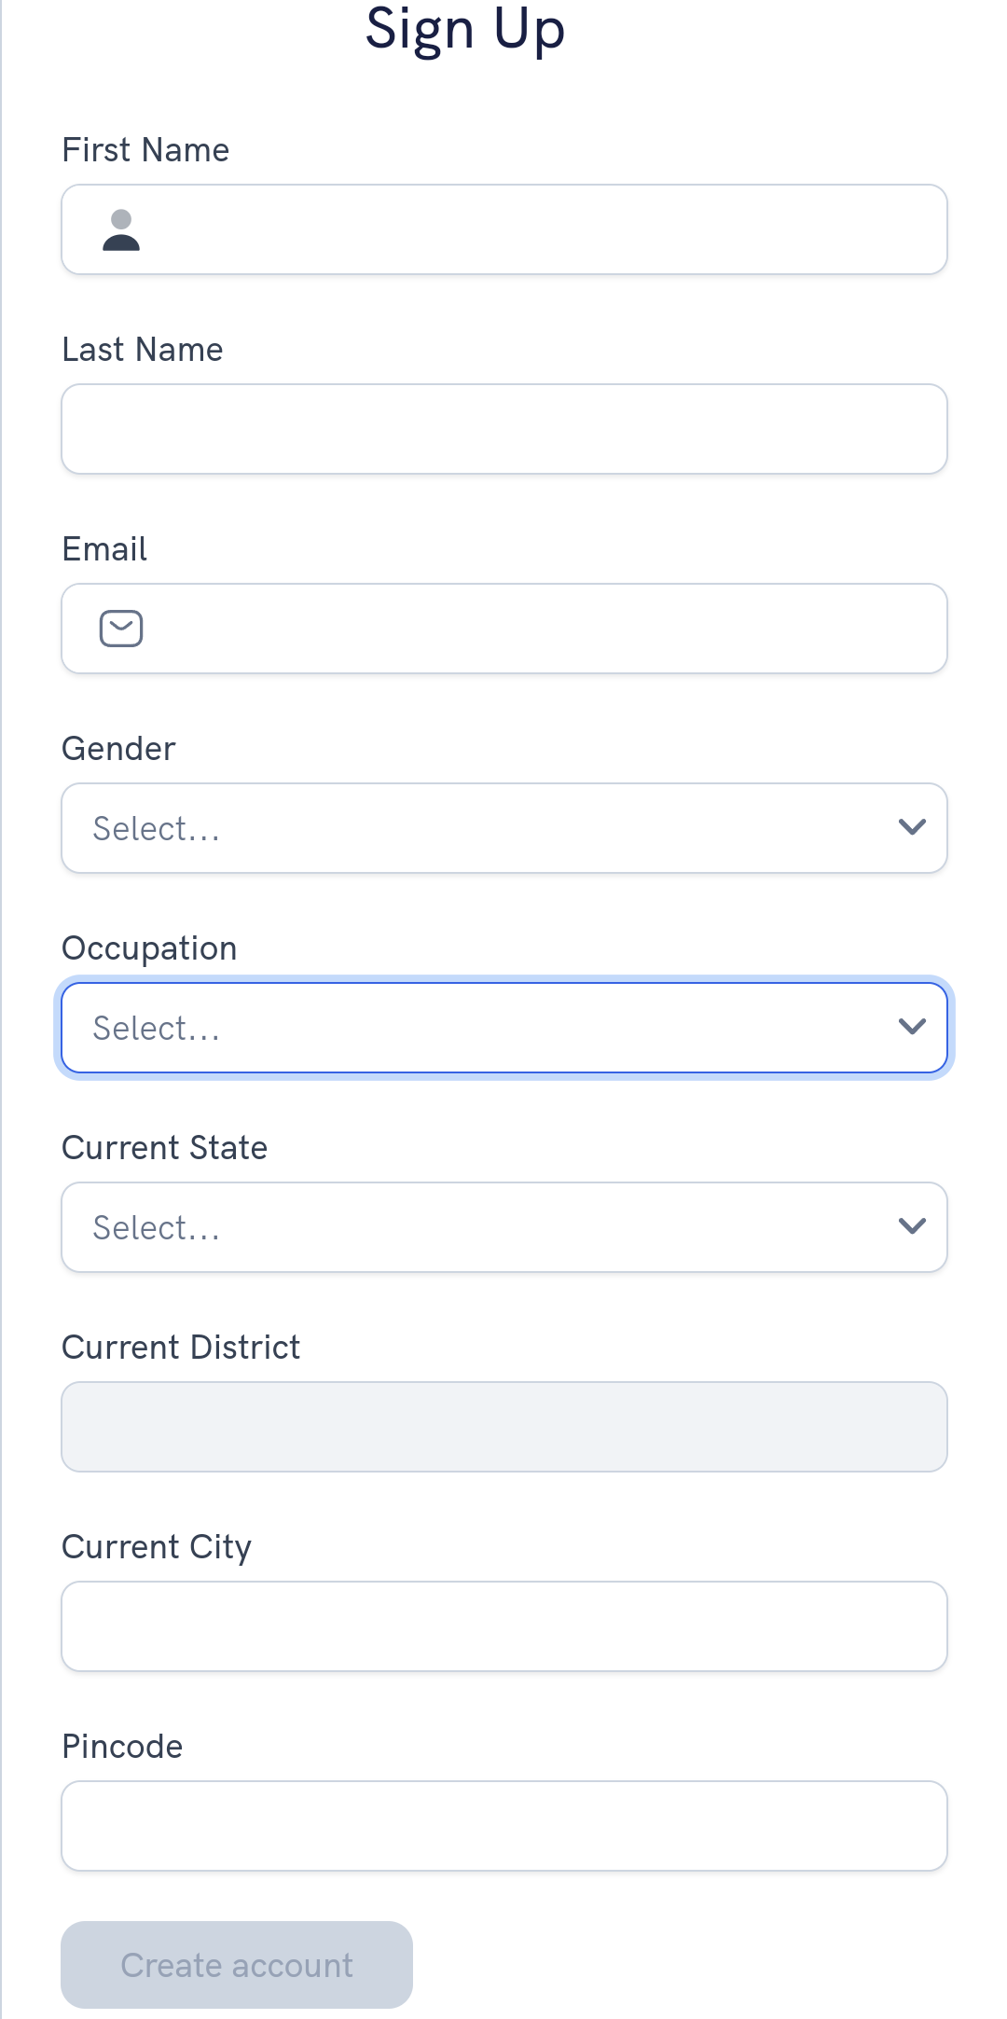Viewport: 1007px width, 2019px height.
Task: Open the Current State dropdown
Action: 485,1227
